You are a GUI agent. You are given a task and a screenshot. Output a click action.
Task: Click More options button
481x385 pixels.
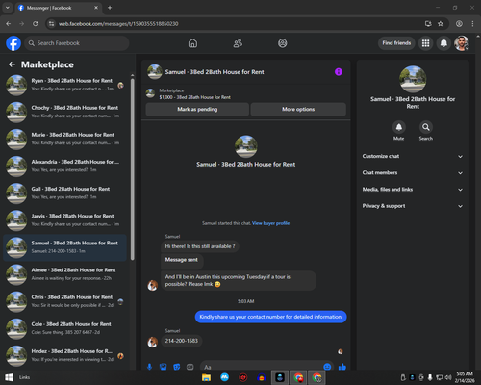pyautogui.click(x=298, y=110)
